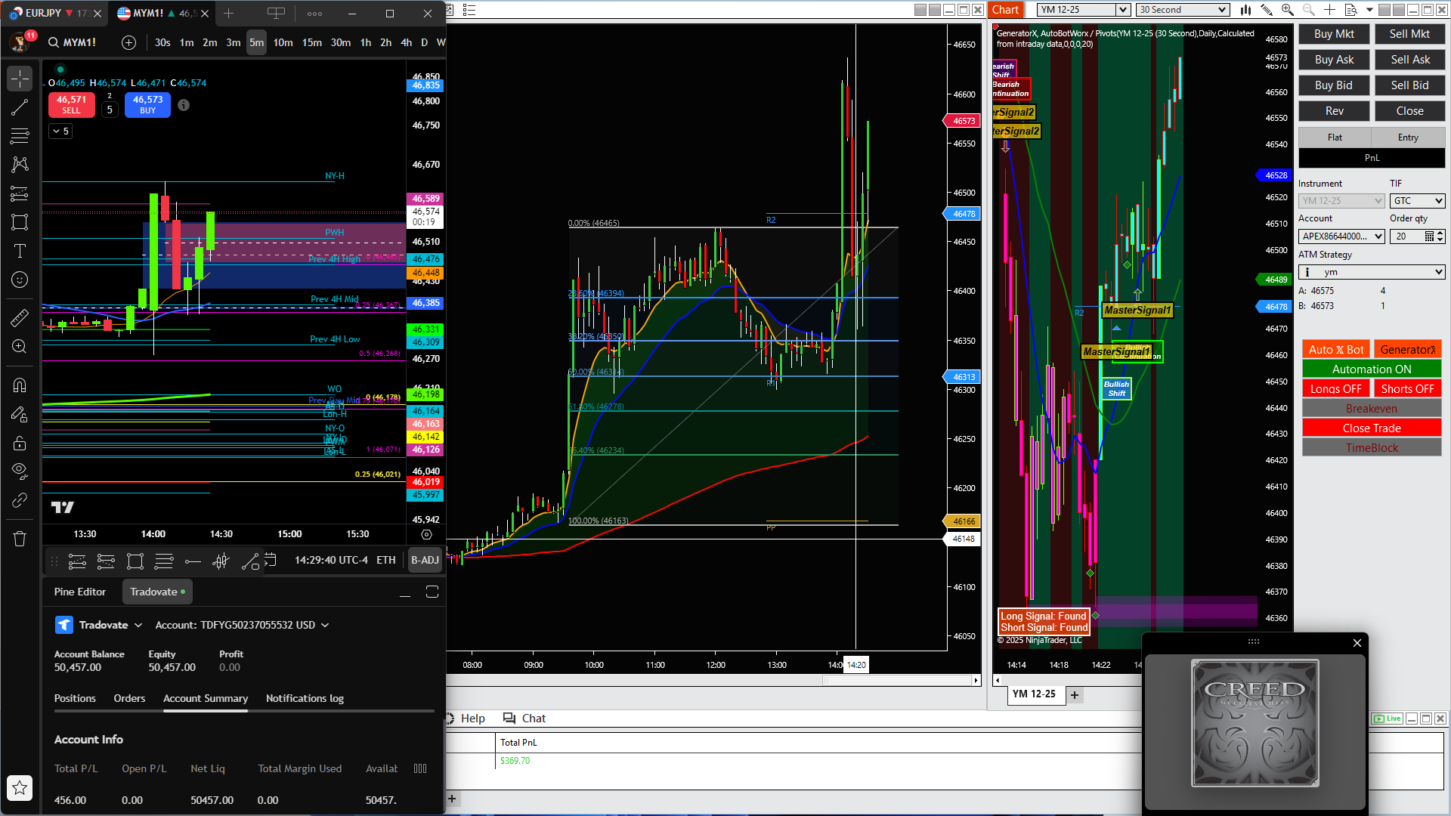
Task: Click the Buy Mkt button
Action: coord(1334,34)
